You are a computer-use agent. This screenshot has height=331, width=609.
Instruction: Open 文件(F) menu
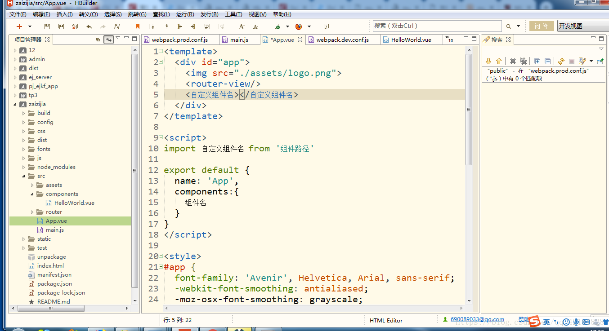(x=18, y=14)
